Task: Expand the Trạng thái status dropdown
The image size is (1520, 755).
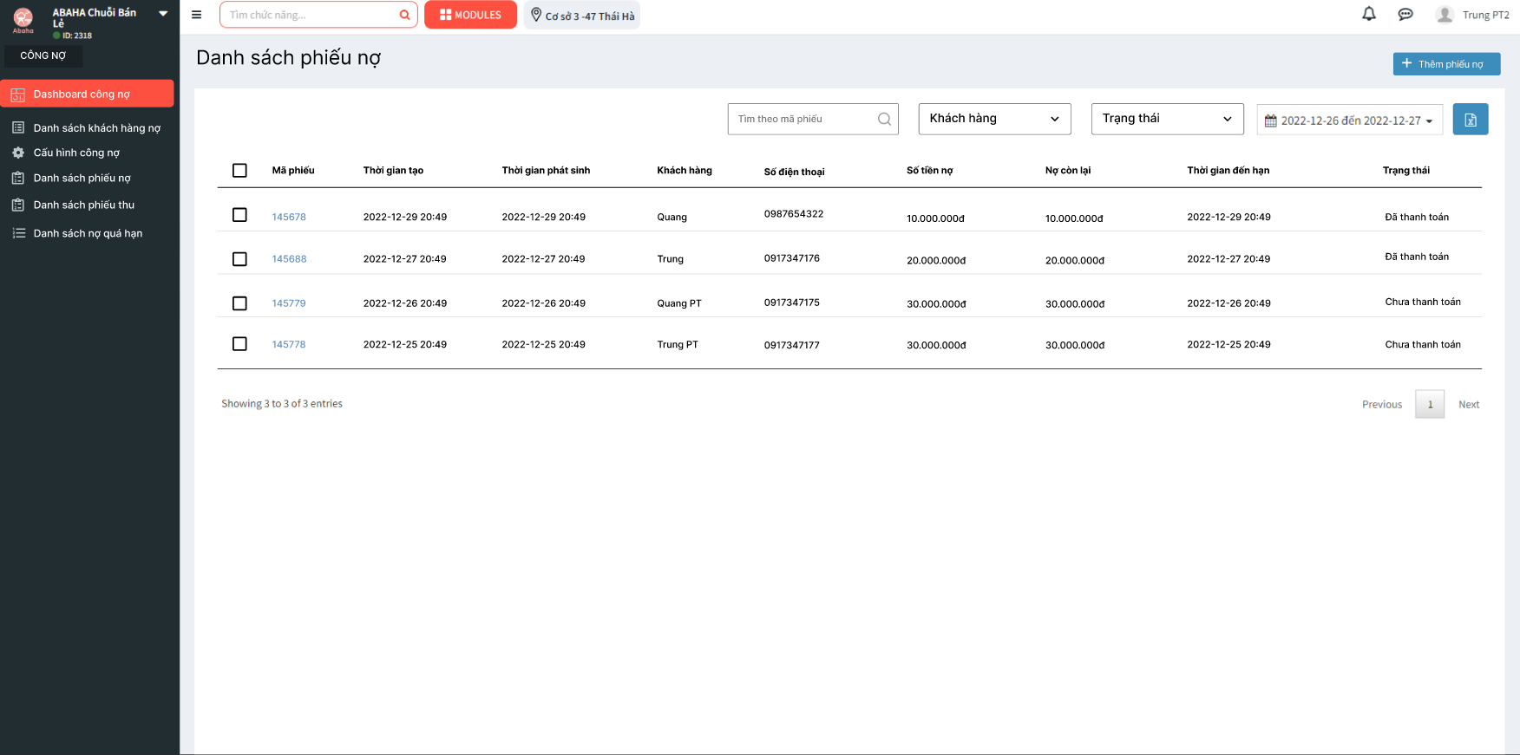Action: pos(1167,119)
